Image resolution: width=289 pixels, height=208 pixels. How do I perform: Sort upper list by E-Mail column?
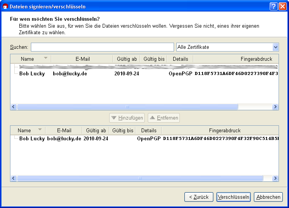83,59
